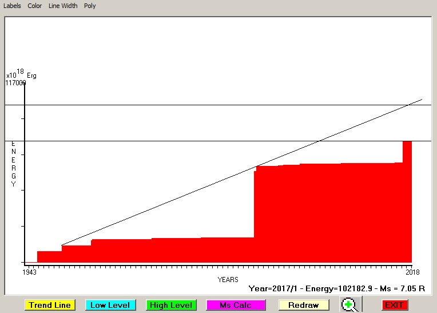Run the magenta Ms Calc button

[235, 305]
